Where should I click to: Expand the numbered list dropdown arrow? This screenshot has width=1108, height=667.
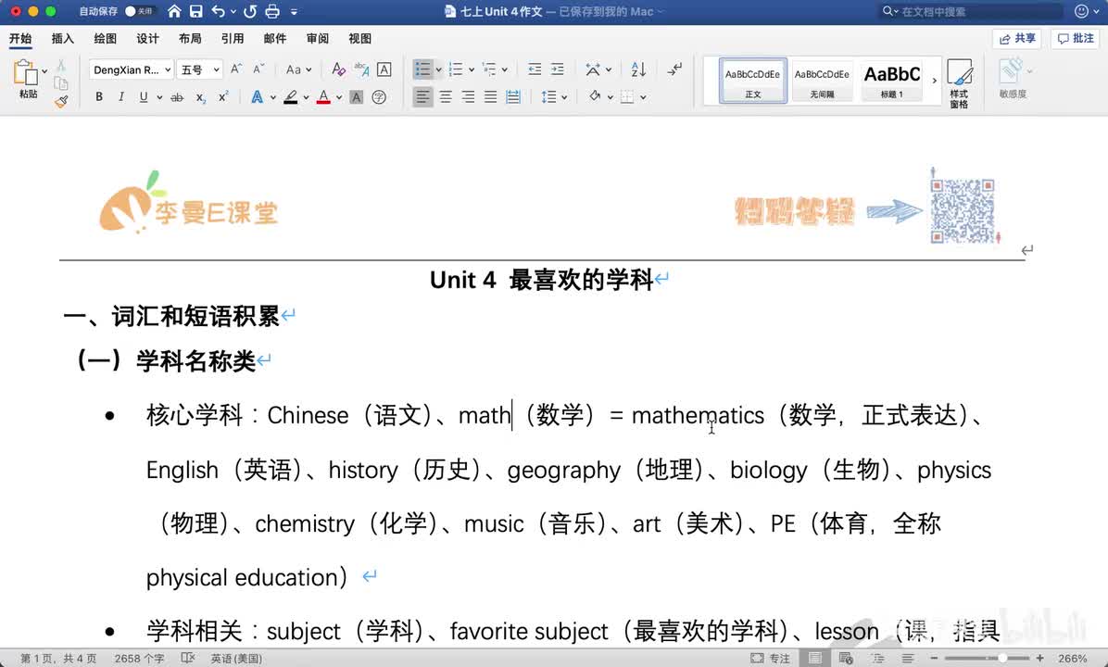472,69
